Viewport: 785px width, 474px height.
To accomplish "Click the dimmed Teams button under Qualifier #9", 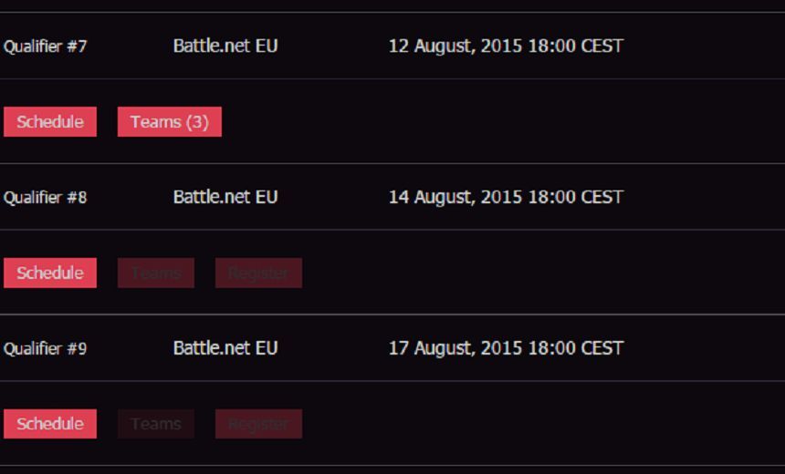I will click(x=155, y=424).
